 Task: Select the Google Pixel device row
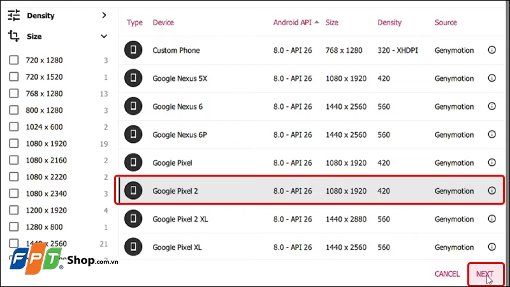pyautogui.click(x=311, y=163)
